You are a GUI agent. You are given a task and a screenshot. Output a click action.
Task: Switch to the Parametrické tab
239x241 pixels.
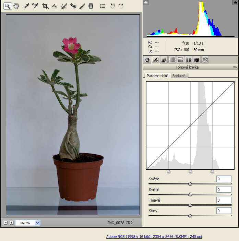coord(157,76)
